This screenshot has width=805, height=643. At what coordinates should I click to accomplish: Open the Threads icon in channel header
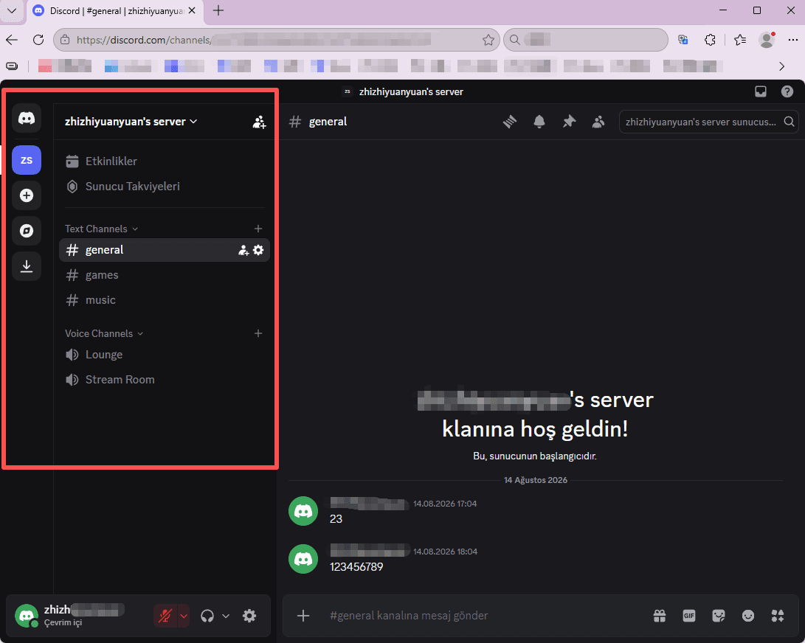click(510, 122)
